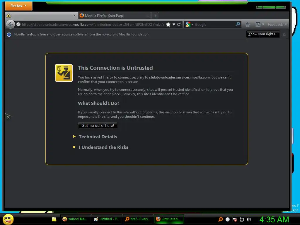Close the untrusted connection warning tab
Screen dimensions: 300x225
tap(75, 16)
